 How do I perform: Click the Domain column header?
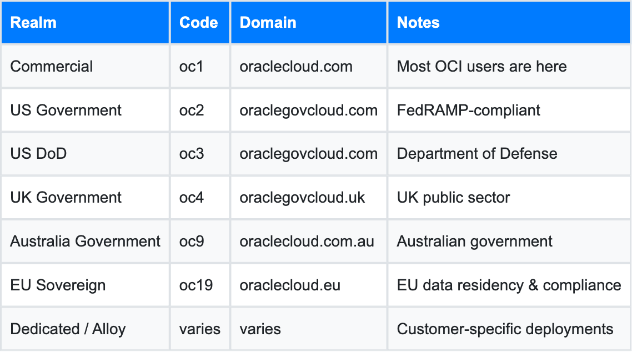pyautogui.click(x=309, y=23)
